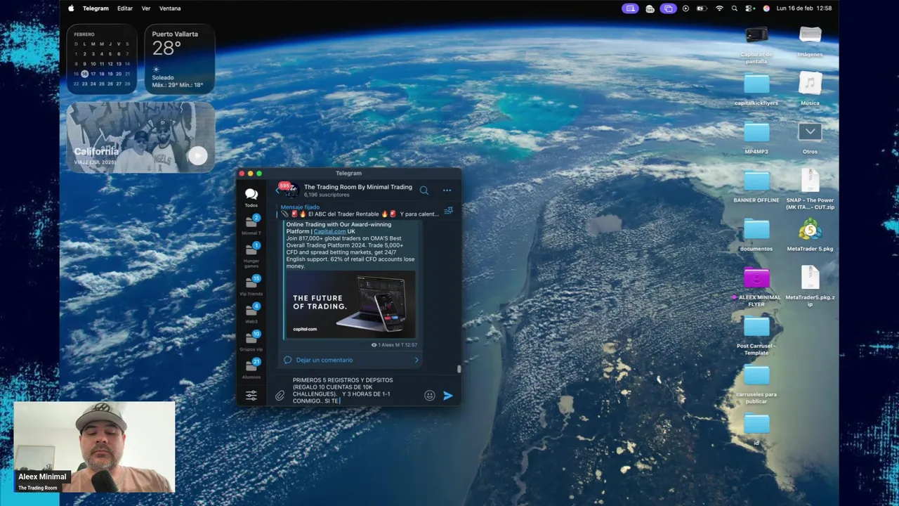The width and height of the screenshot is (899, 506).
Task: Open Spotlight search in the menu bar
Action: point(735,8)
